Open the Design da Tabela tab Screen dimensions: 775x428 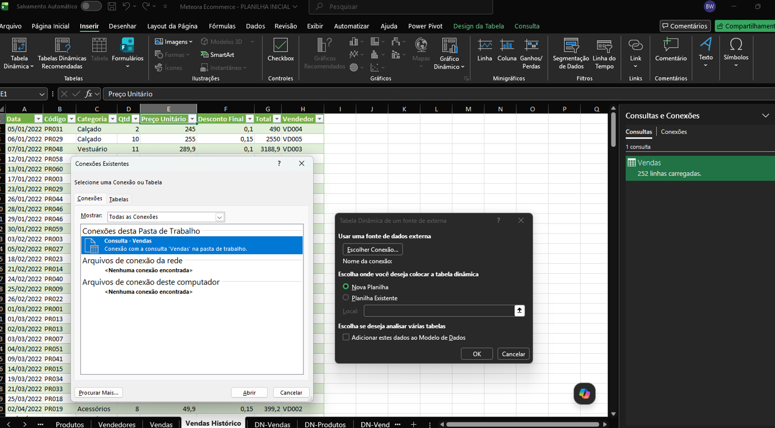(478, 26)
